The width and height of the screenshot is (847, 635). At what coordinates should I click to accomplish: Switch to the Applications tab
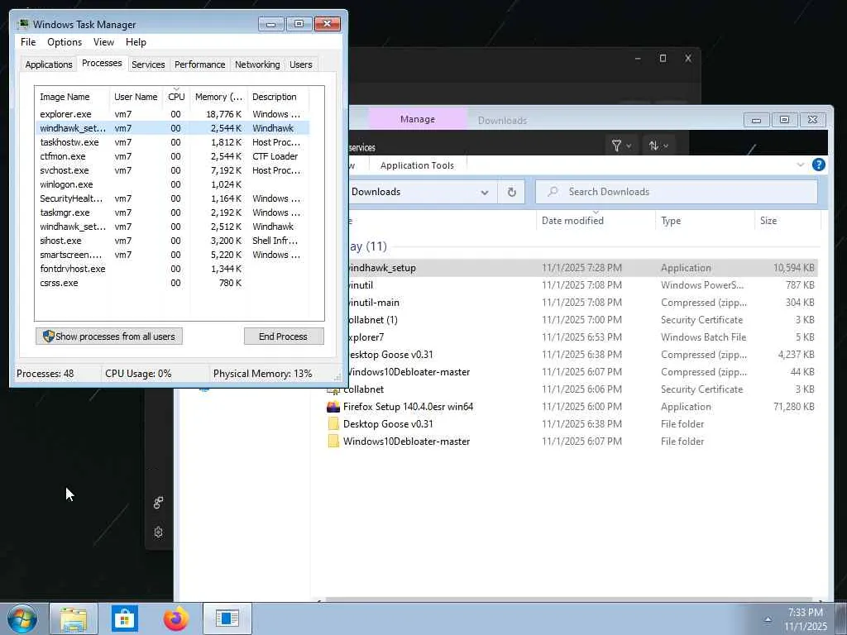coord(49,64)
